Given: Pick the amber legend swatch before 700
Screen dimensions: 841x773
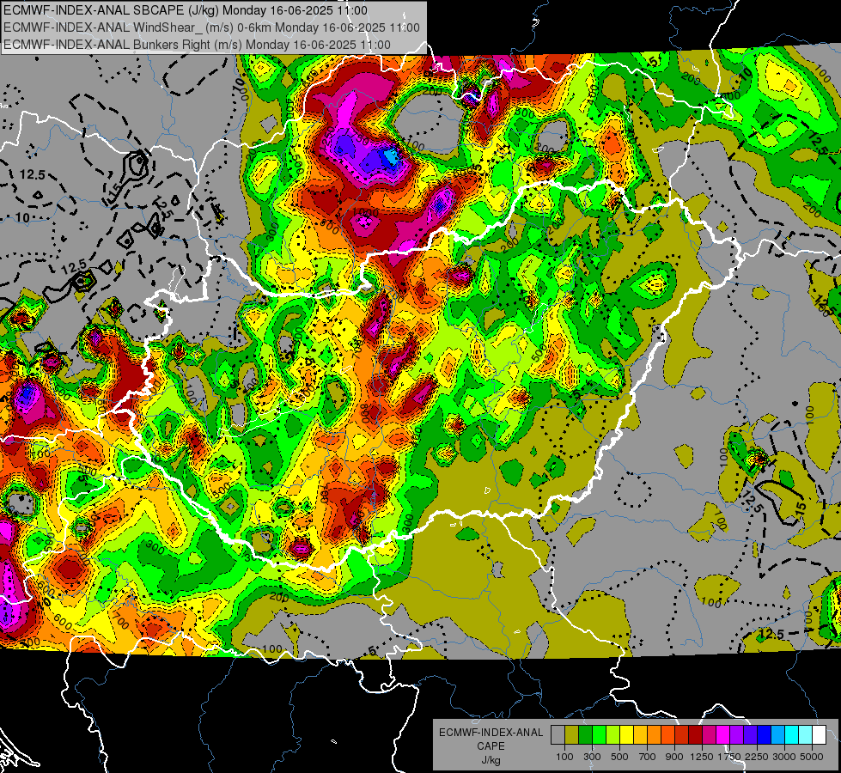Looking at the screenshot, I should [640, 735].
